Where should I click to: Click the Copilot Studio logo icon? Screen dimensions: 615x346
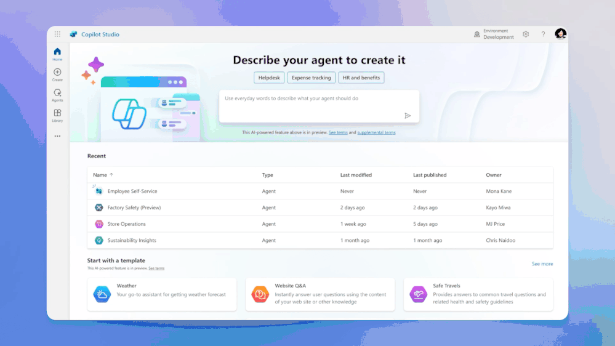(73, 34)
